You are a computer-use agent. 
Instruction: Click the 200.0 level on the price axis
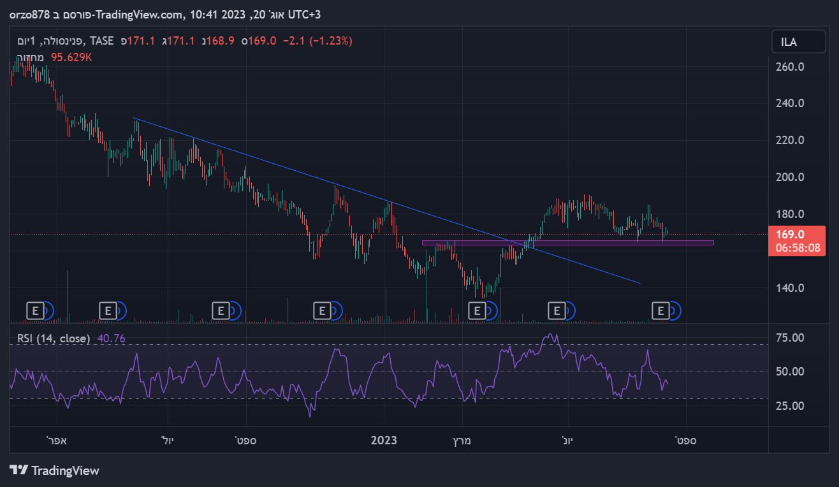790,177
